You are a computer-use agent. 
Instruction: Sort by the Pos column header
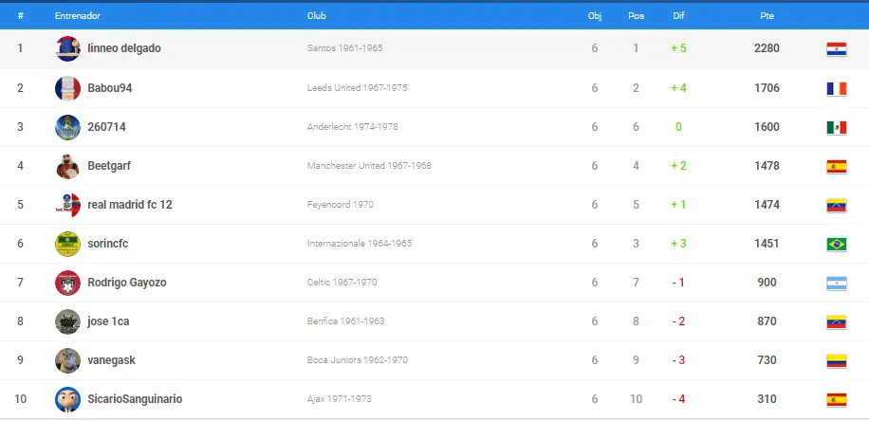click(637, 16)
